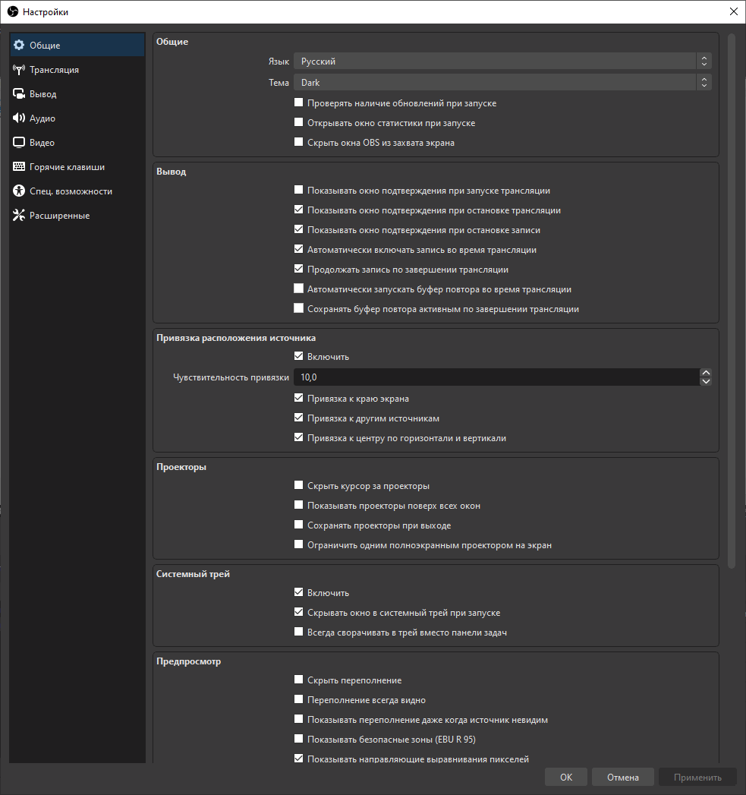
Task: Uncheck Включить under Системный трей
Action: click(x=298, y=592)
